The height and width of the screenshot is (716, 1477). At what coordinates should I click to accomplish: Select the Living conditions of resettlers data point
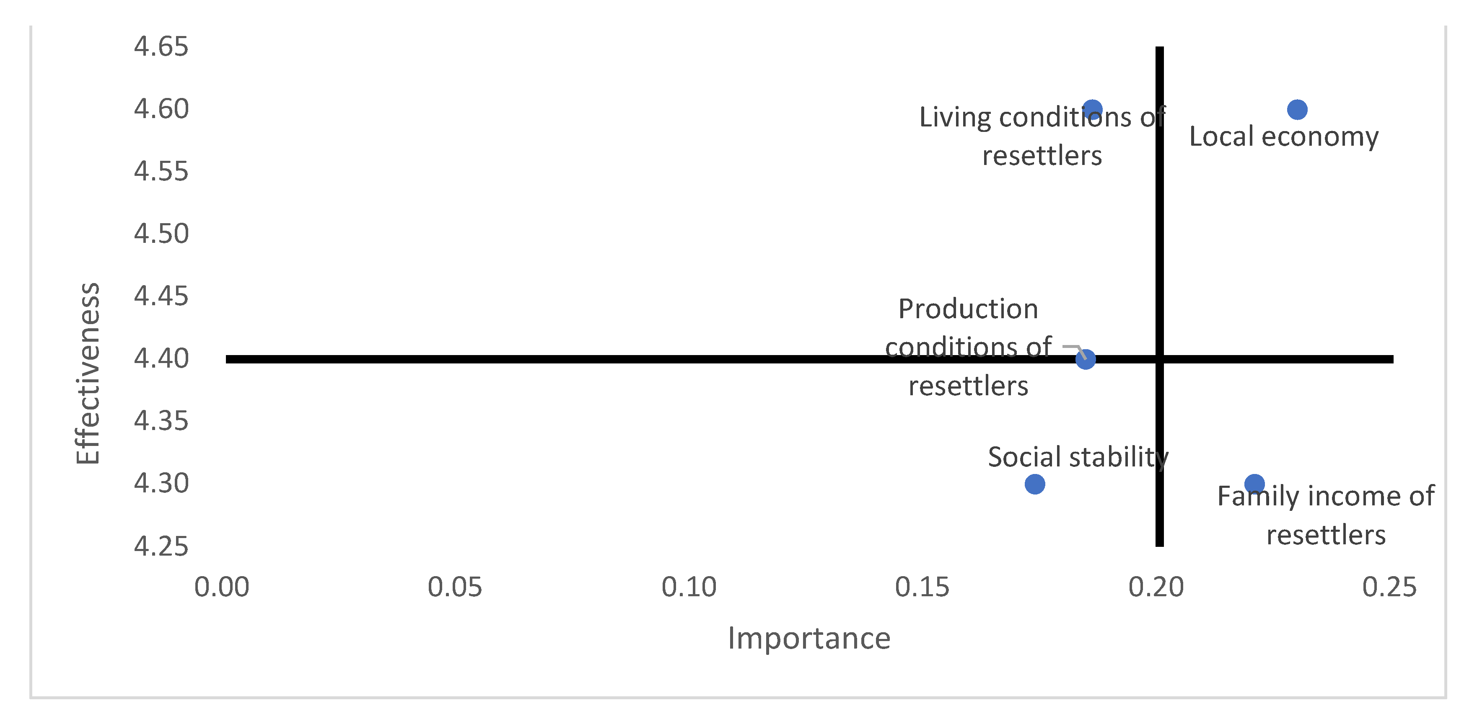click(1093, 109)
